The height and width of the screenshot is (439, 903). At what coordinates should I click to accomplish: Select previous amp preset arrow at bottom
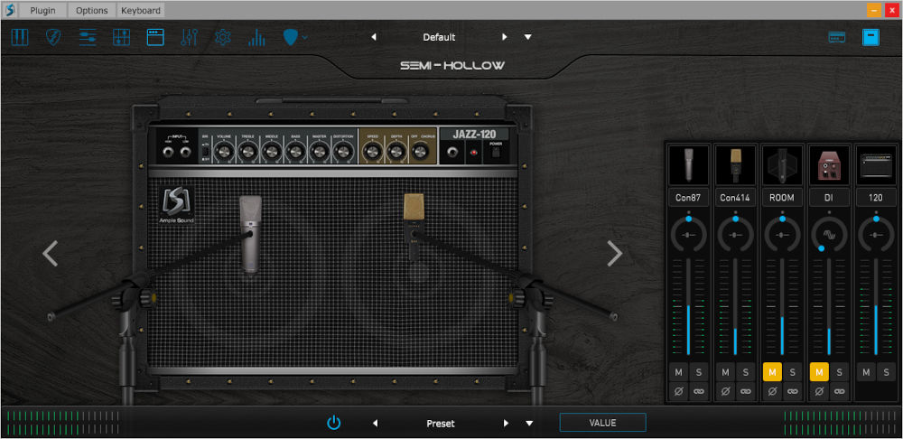pos(376,424)
